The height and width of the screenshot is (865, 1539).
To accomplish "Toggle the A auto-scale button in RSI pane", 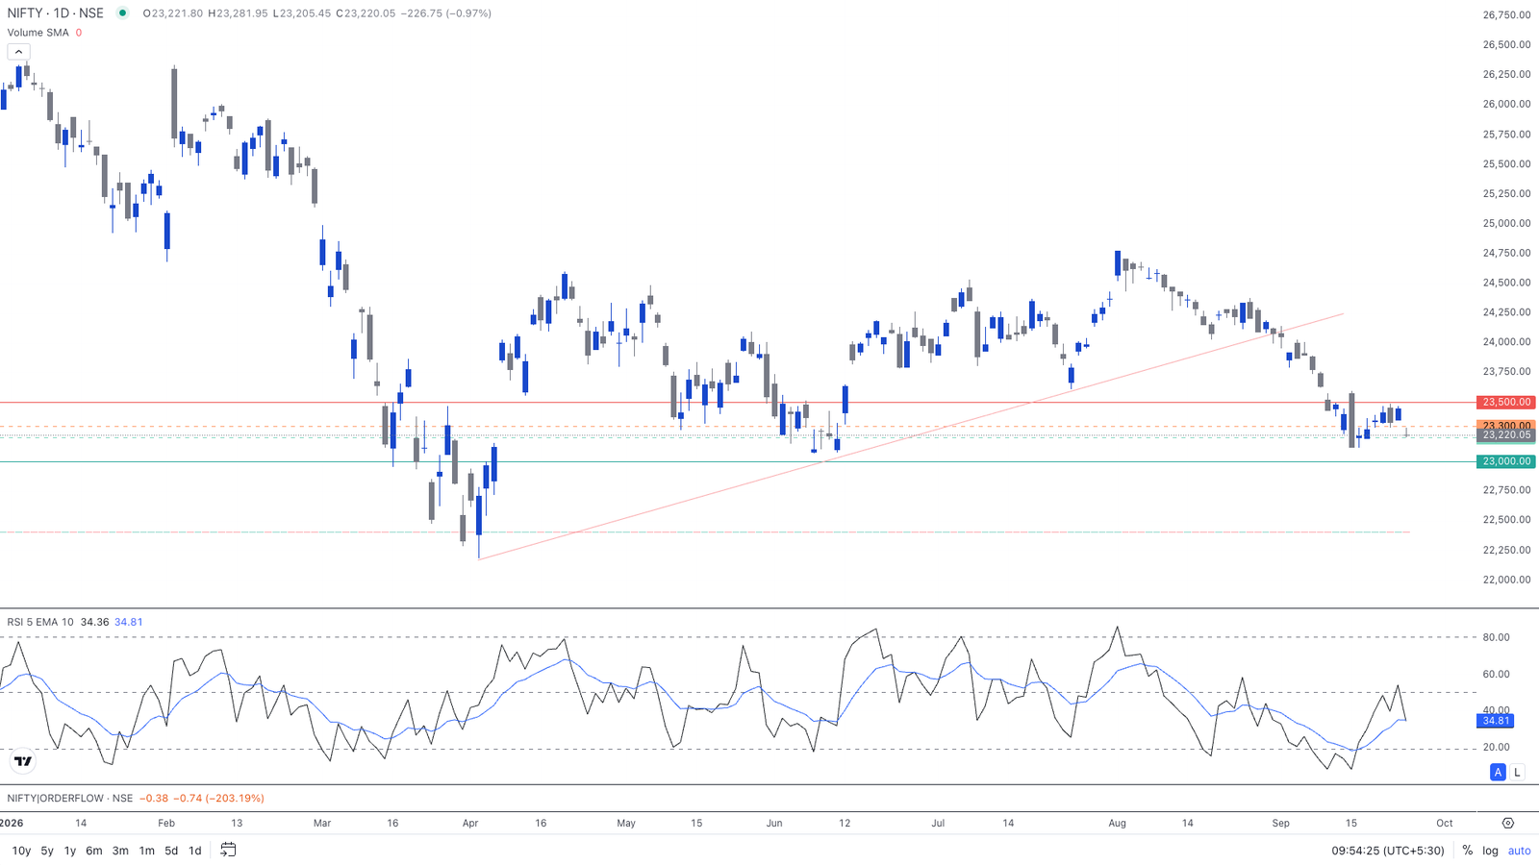I will click(x=1498, y=772).
